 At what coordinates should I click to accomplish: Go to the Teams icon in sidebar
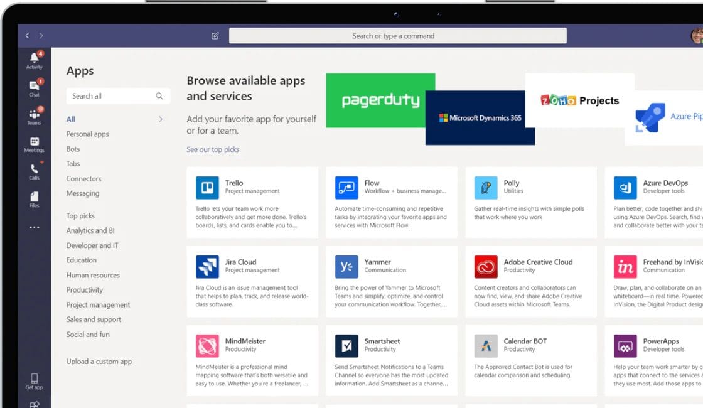click(x=34, y=115)
